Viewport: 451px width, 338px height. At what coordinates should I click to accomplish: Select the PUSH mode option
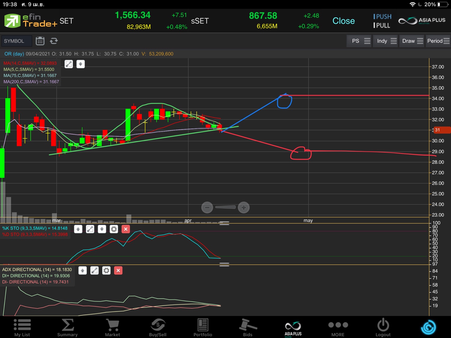coord(382,17)
